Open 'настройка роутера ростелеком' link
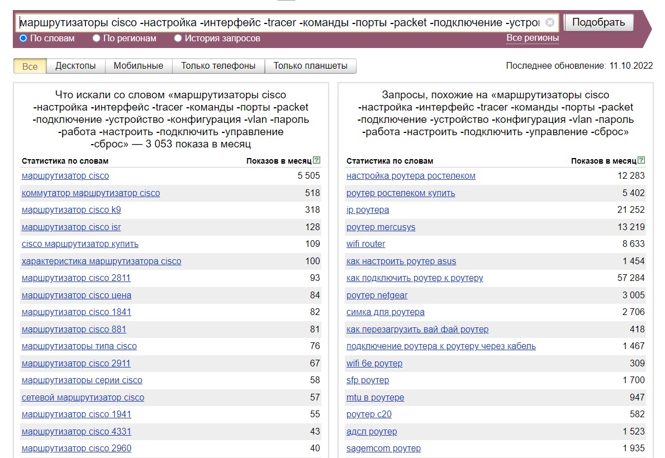 [x=411, y=175]
